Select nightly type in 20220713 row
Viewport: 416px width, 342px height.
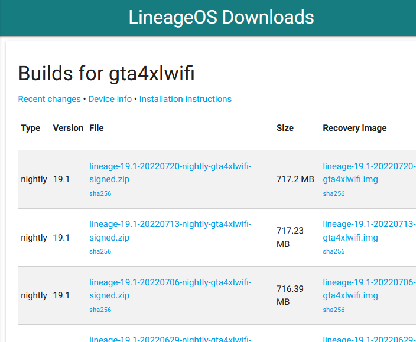34,238
